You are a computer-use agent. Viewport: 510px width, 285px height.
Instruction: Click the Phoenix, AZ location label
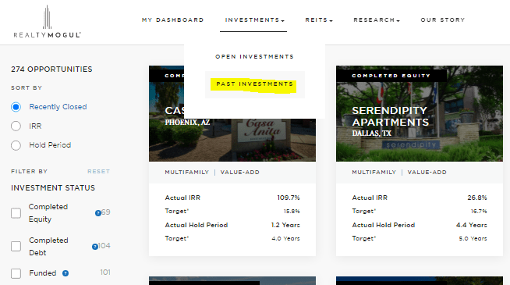(x=187, y=123)
